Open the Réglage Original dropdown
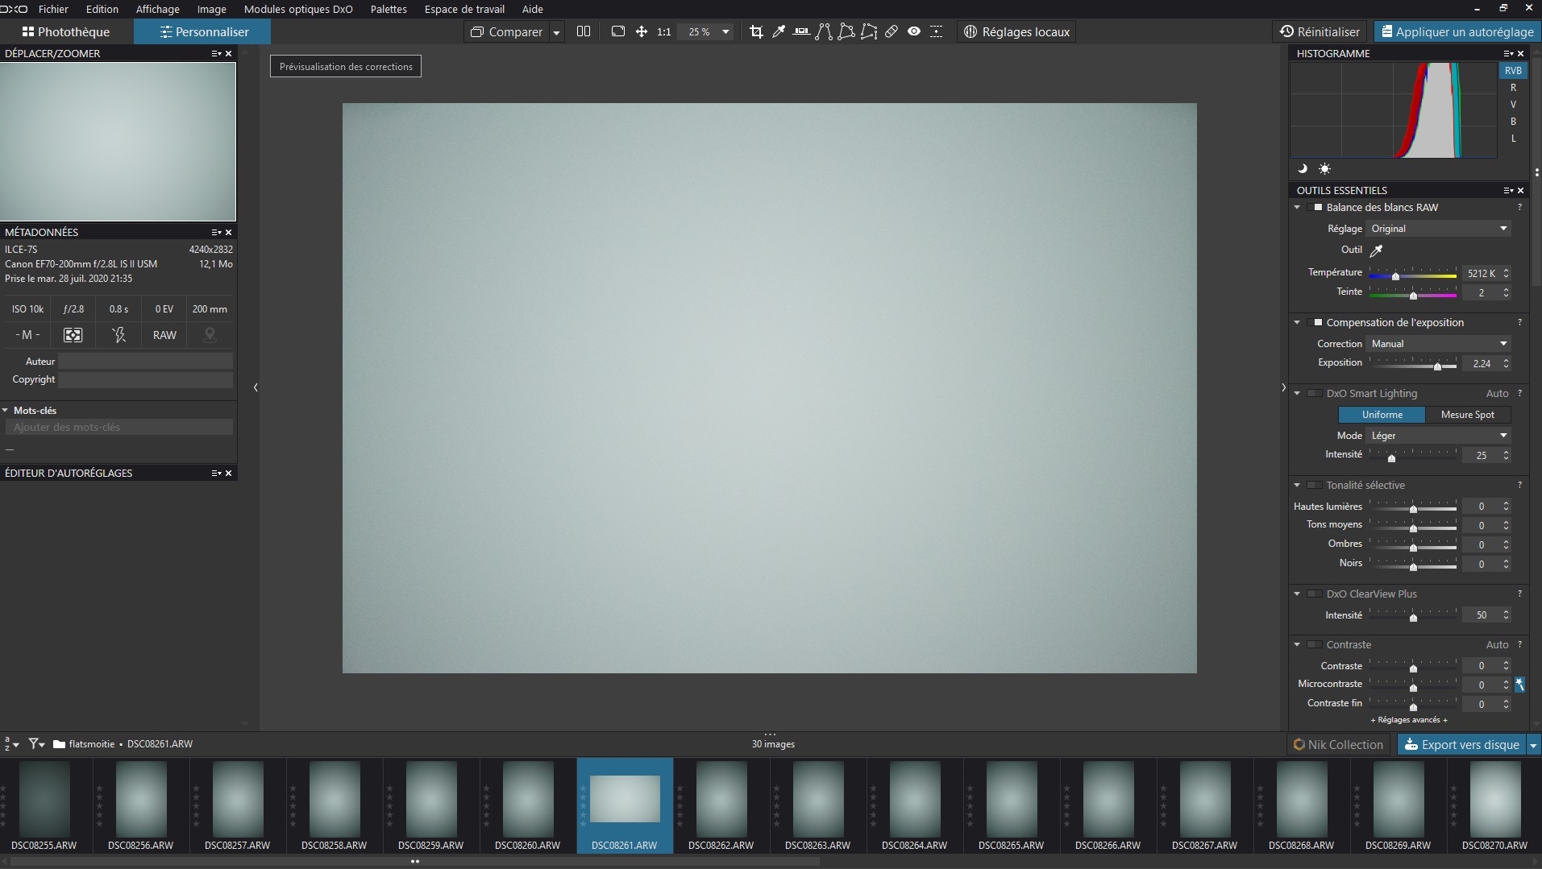Viewport: 1542px width, 869px height. click(1438, 229)
